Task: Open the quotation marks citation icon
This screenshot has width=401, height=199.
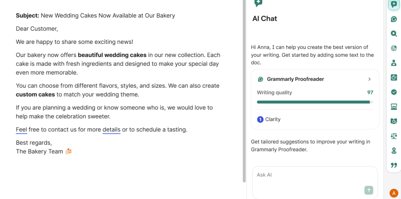Action: pyautogui.click(x=394, y=165)
